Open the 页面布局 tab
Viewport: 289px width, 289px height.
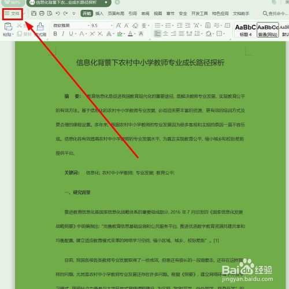(x=116, y=13)
